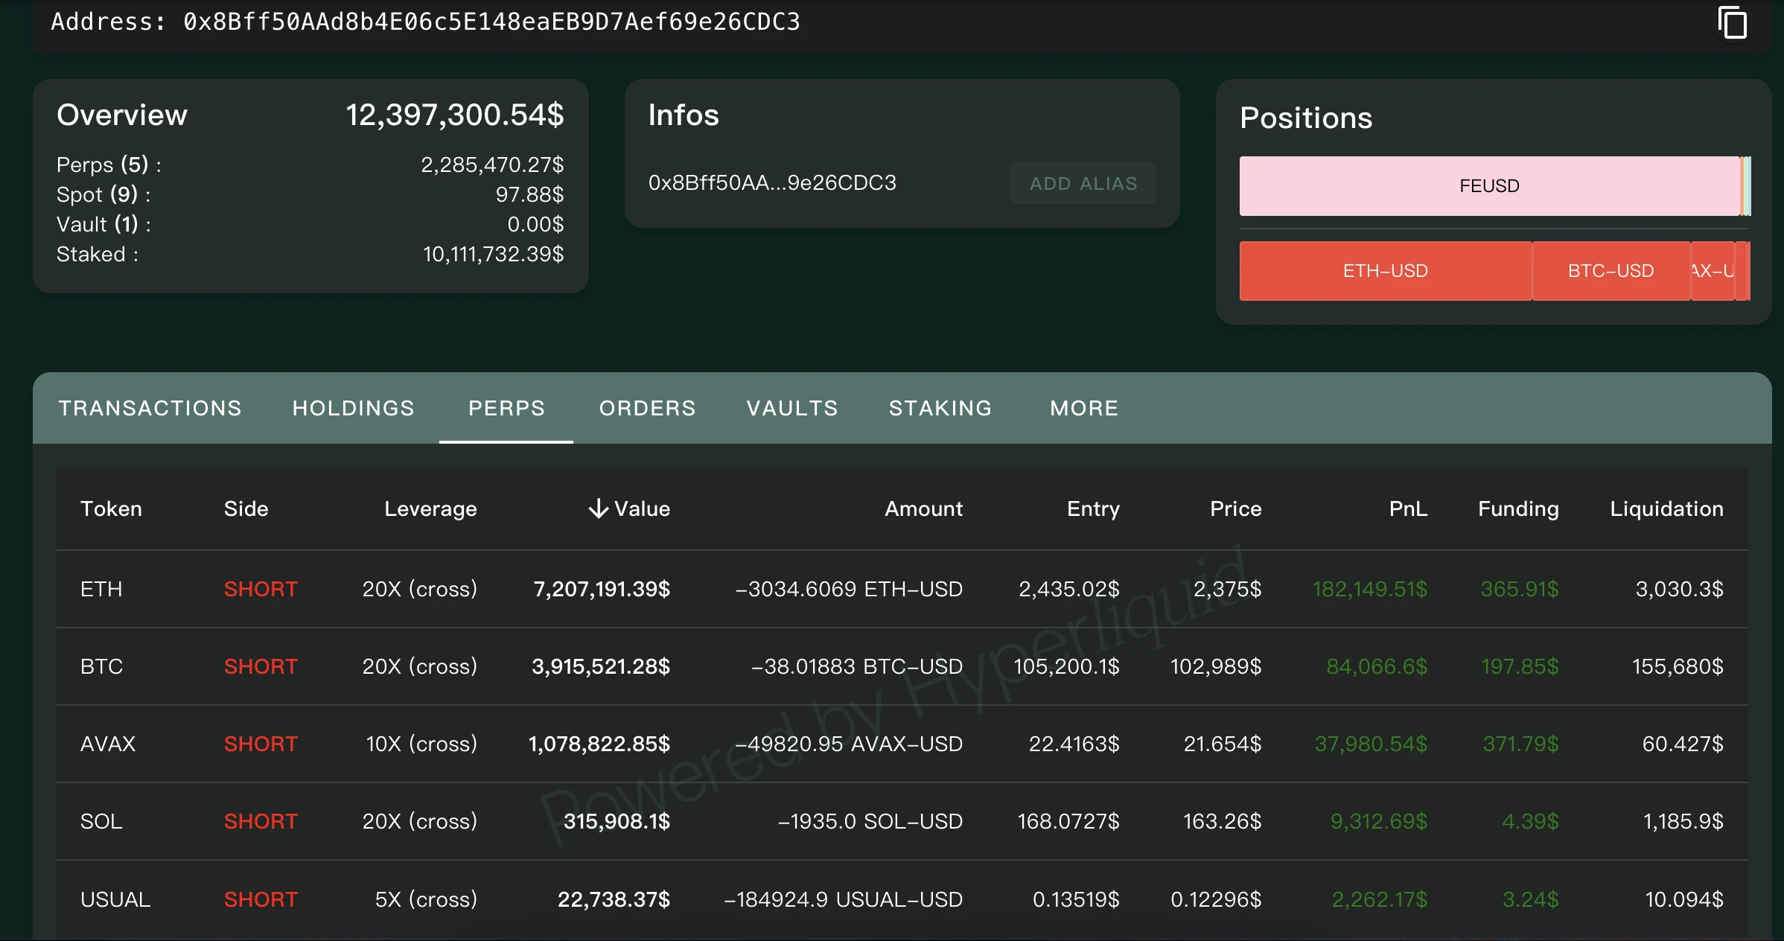This screenshot has height=941, width=1784.
Task: Switch to the HOLDINGS tab
Action: pos(353,408)
